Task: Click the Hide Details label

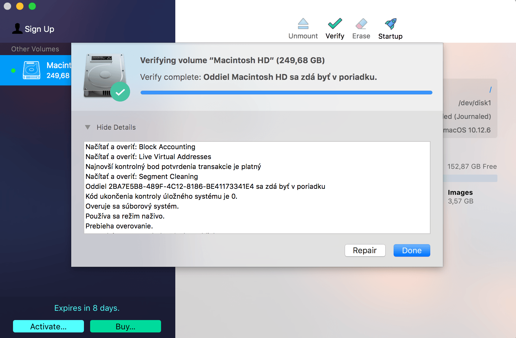Action: 116,127
